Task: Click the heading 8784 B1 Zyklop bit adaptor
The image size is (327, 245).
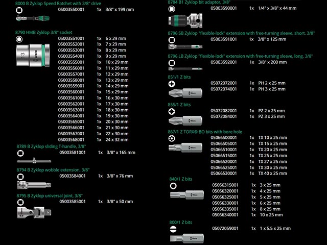Action: click(199, 2)
